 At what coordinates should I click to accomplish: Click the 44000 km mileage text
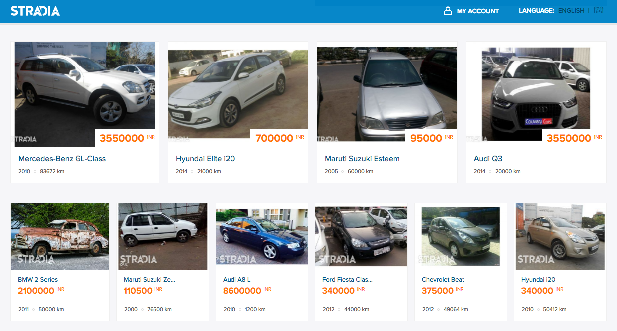point(357,309)
